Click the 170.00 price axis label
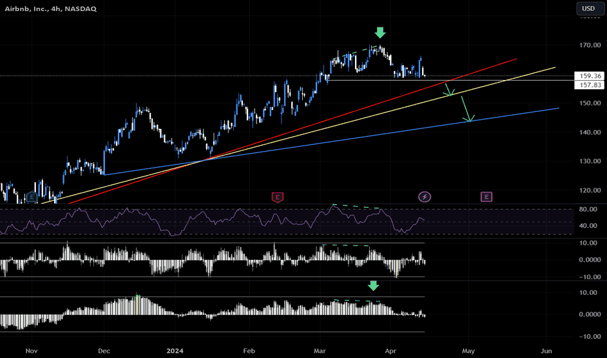 [x=590, y=46]
